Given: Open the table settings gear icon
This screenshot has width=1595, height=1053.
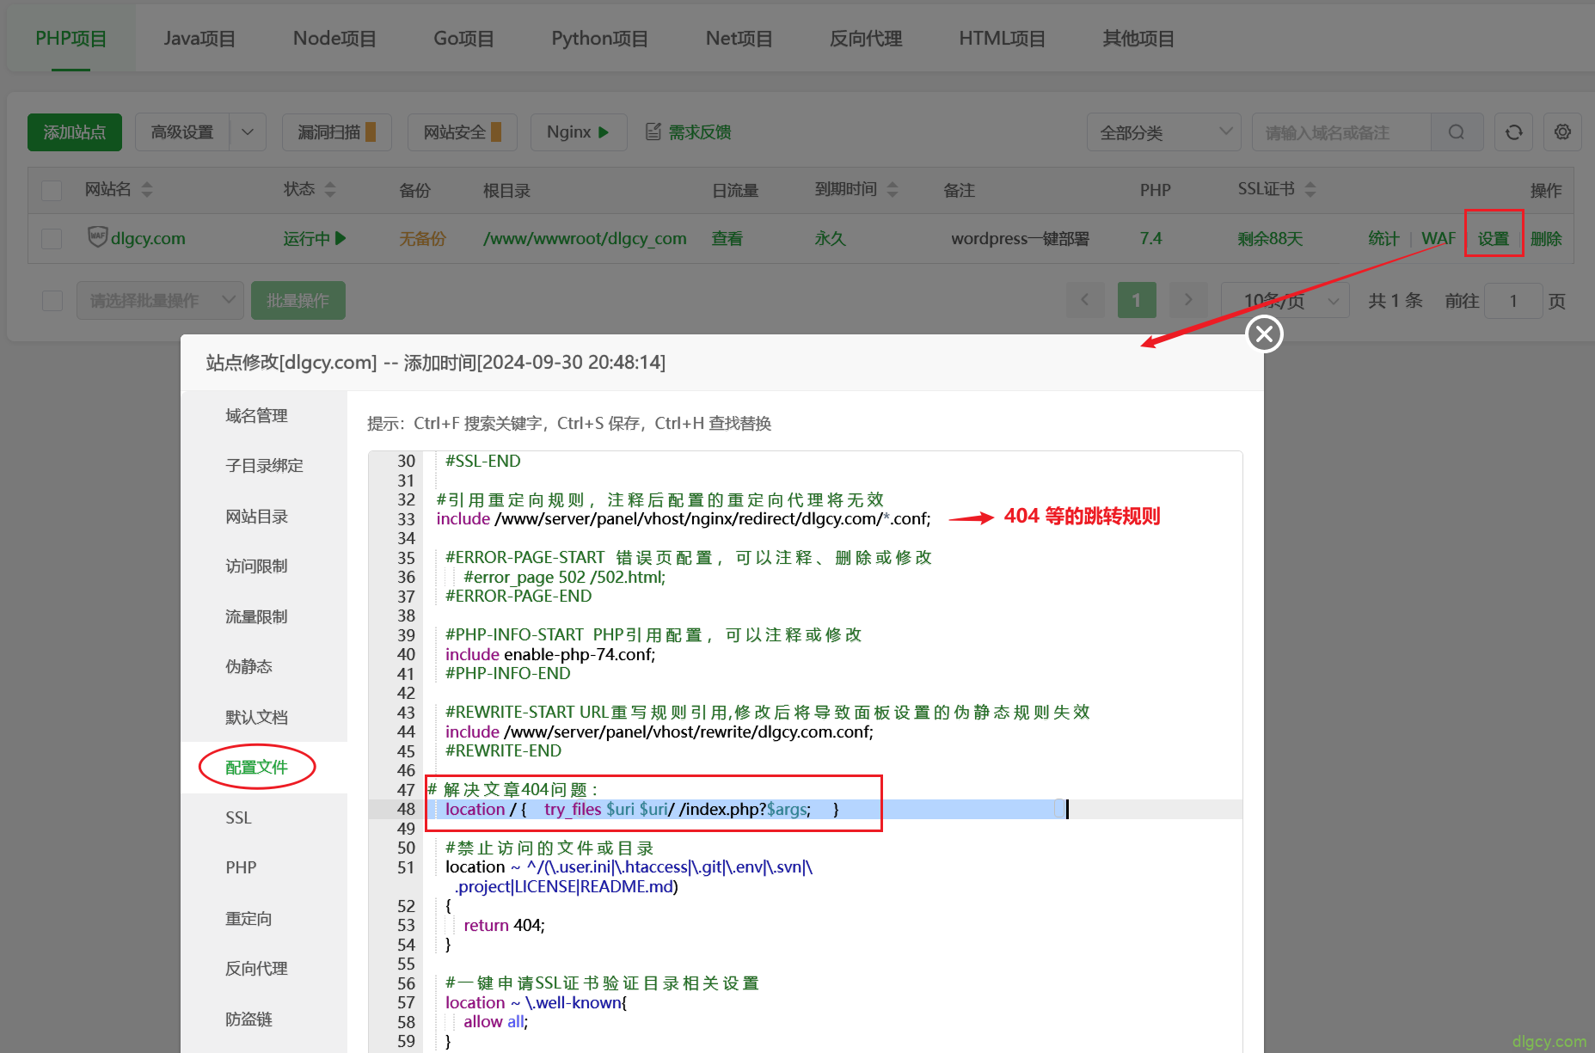Looking at the screenshot, I should (1562, 132).
